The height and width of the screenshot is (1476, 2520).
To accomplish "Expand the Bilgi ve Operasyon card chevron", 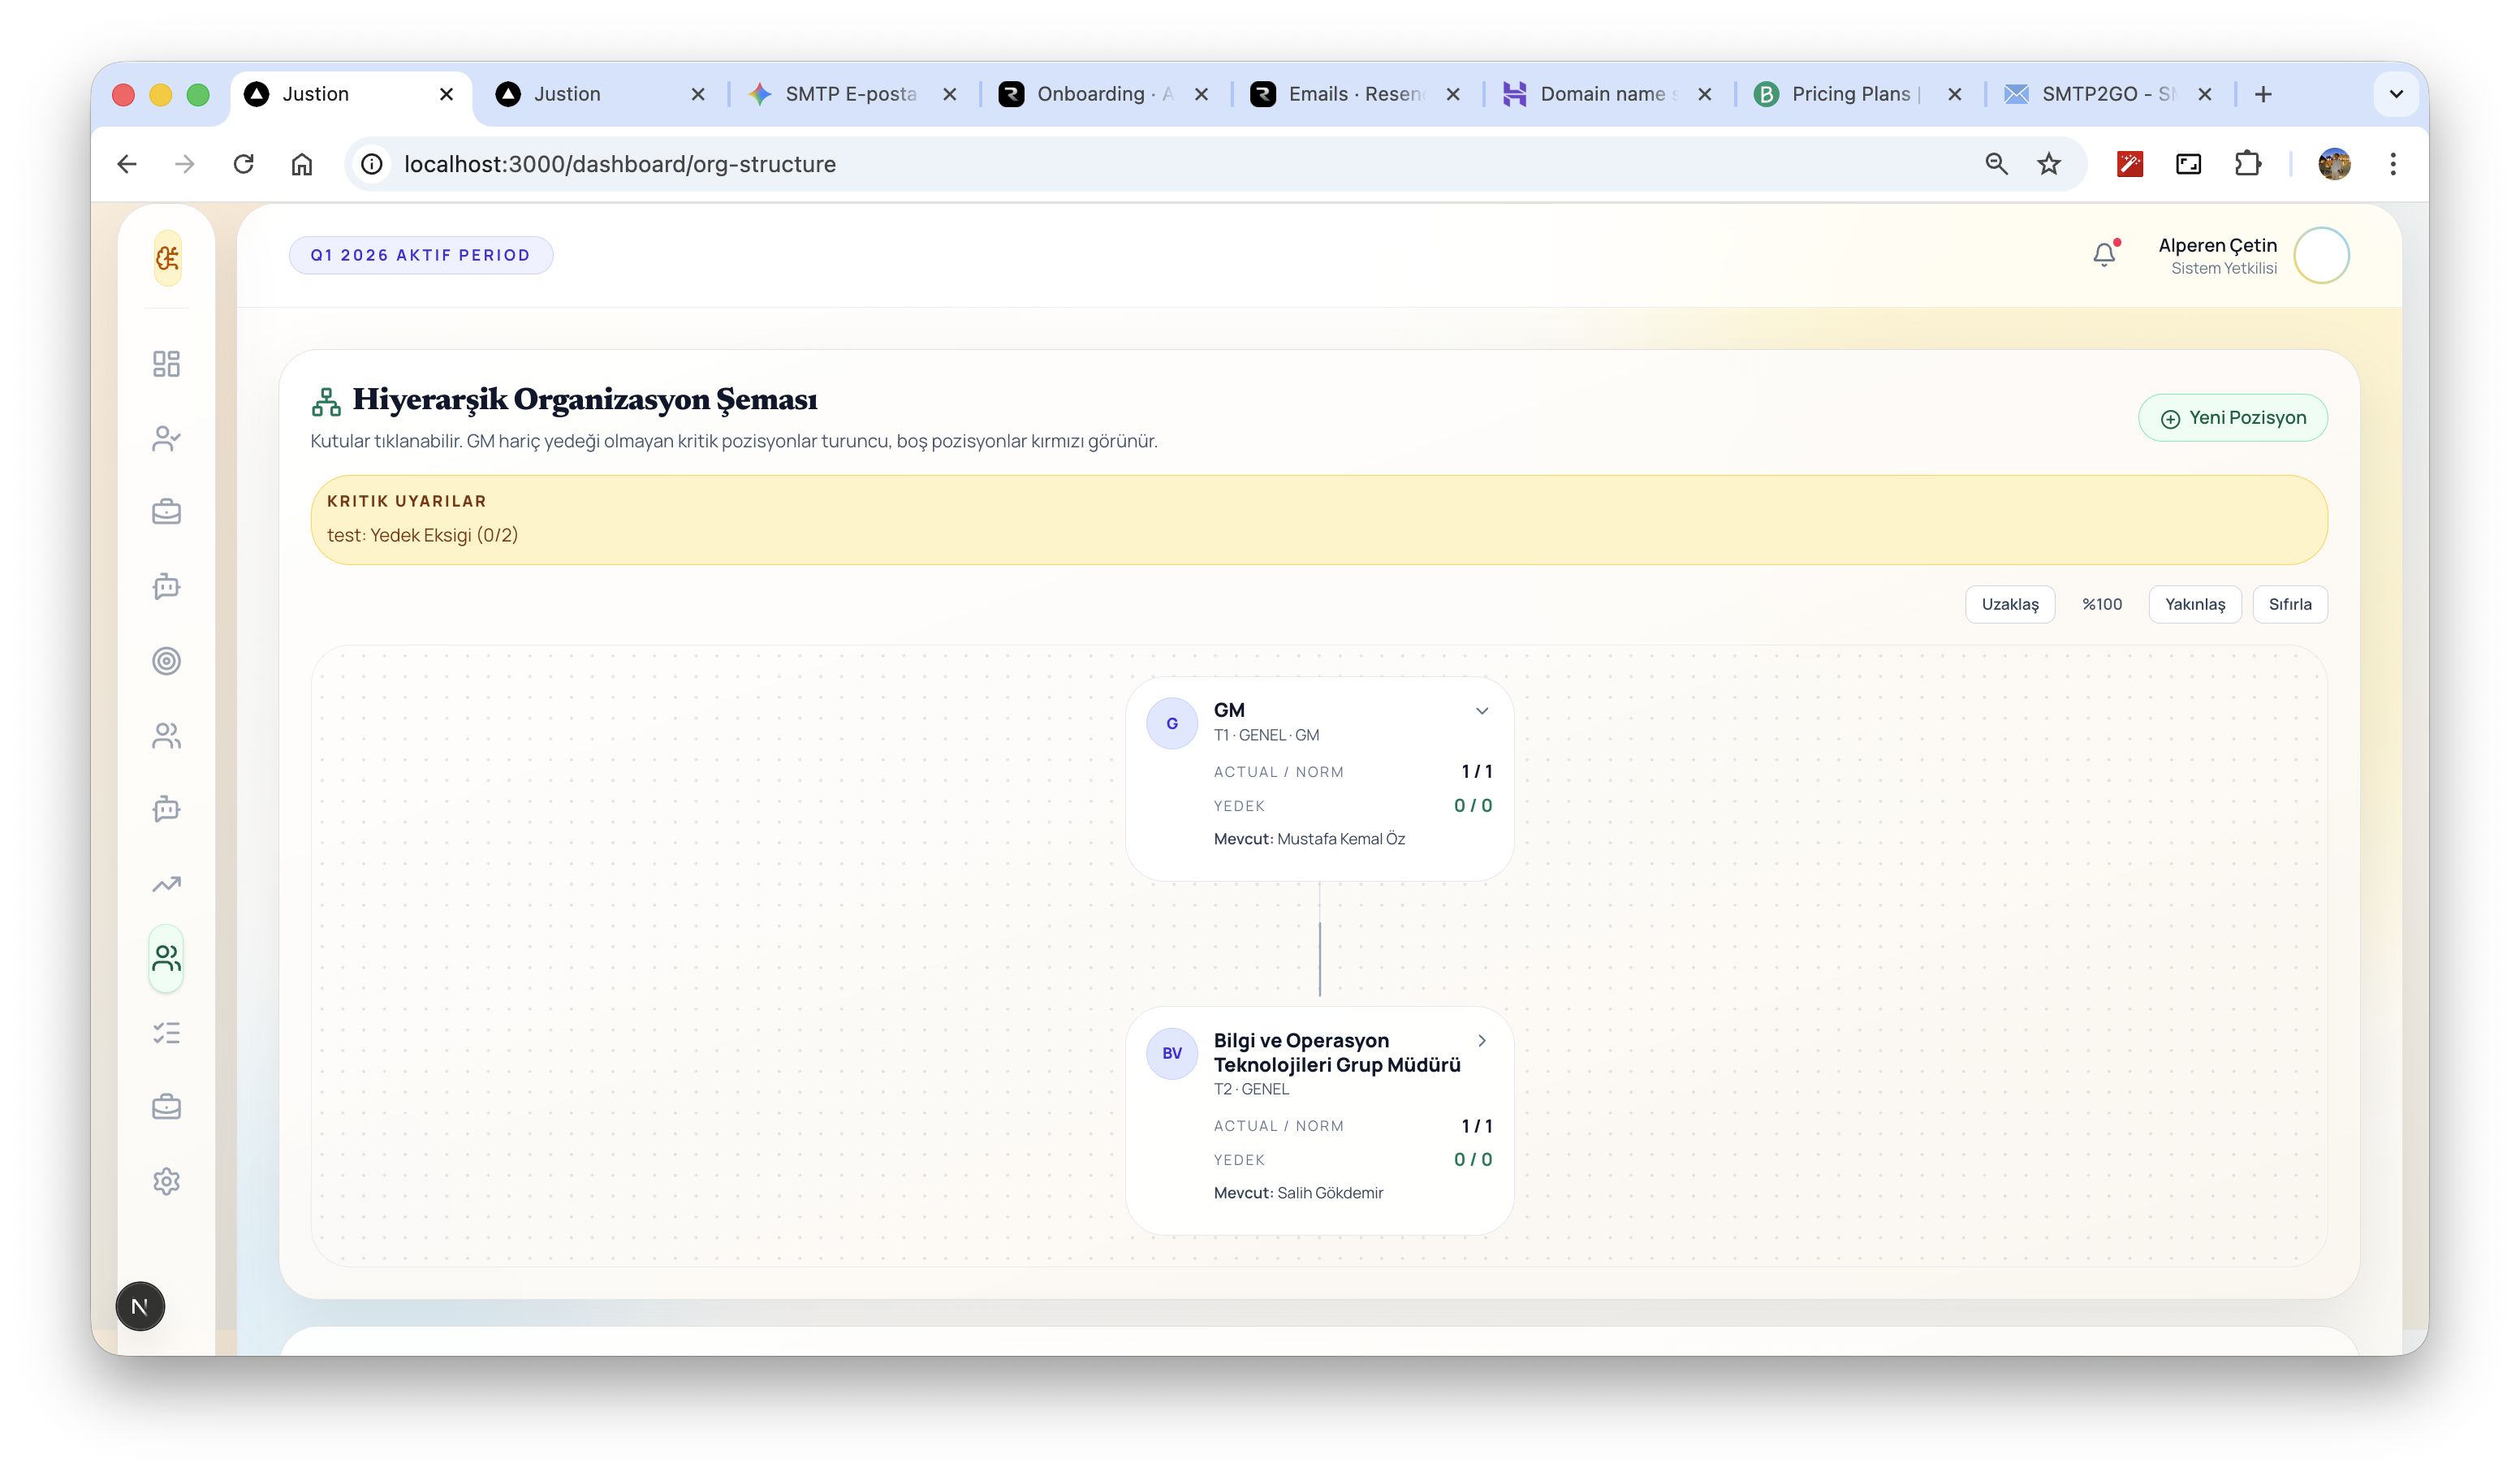I will pyautogui.click(x=1481, y=1041).
